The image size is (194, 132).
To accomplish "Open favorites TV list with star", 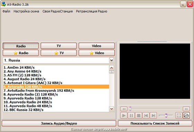I will (59, 53).
